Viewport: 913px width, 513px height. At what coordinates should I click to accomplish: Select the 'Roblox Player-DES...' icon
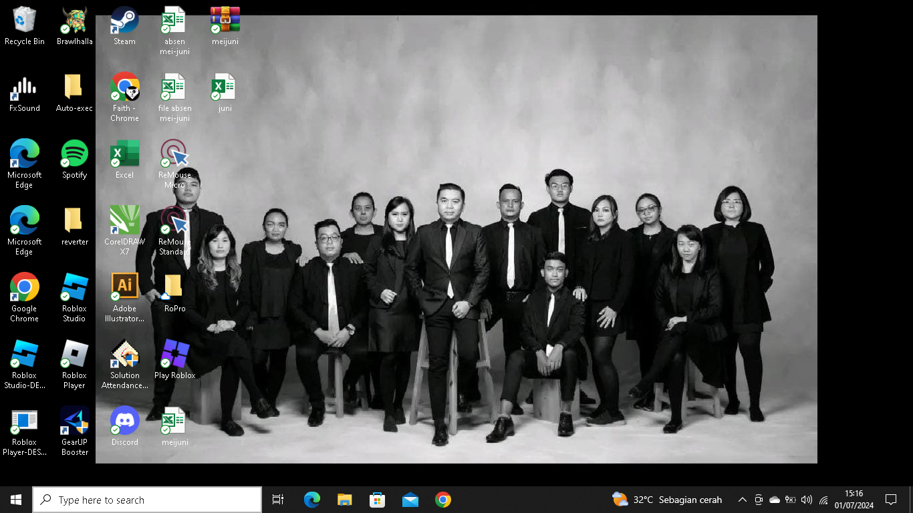[24, 432]
